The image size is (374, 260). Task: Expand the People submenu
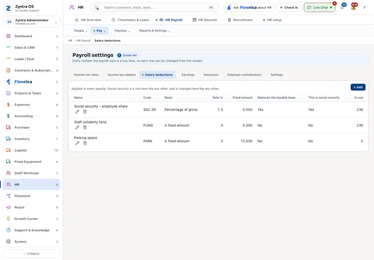click(80, 31)
